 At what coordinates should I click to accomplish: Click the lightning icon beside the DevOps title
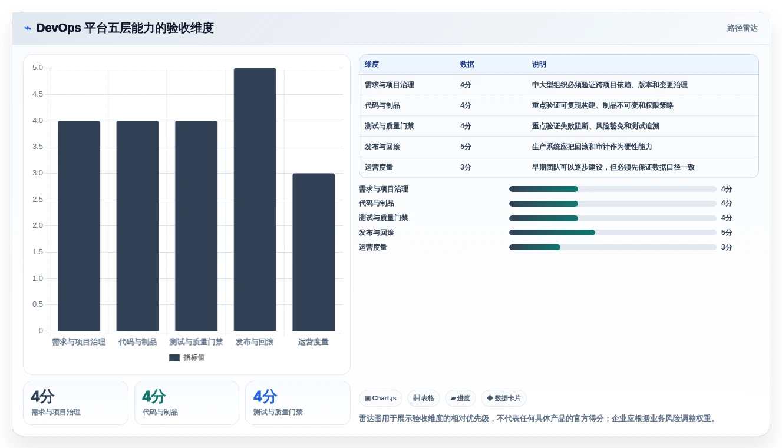coord(28,28)
